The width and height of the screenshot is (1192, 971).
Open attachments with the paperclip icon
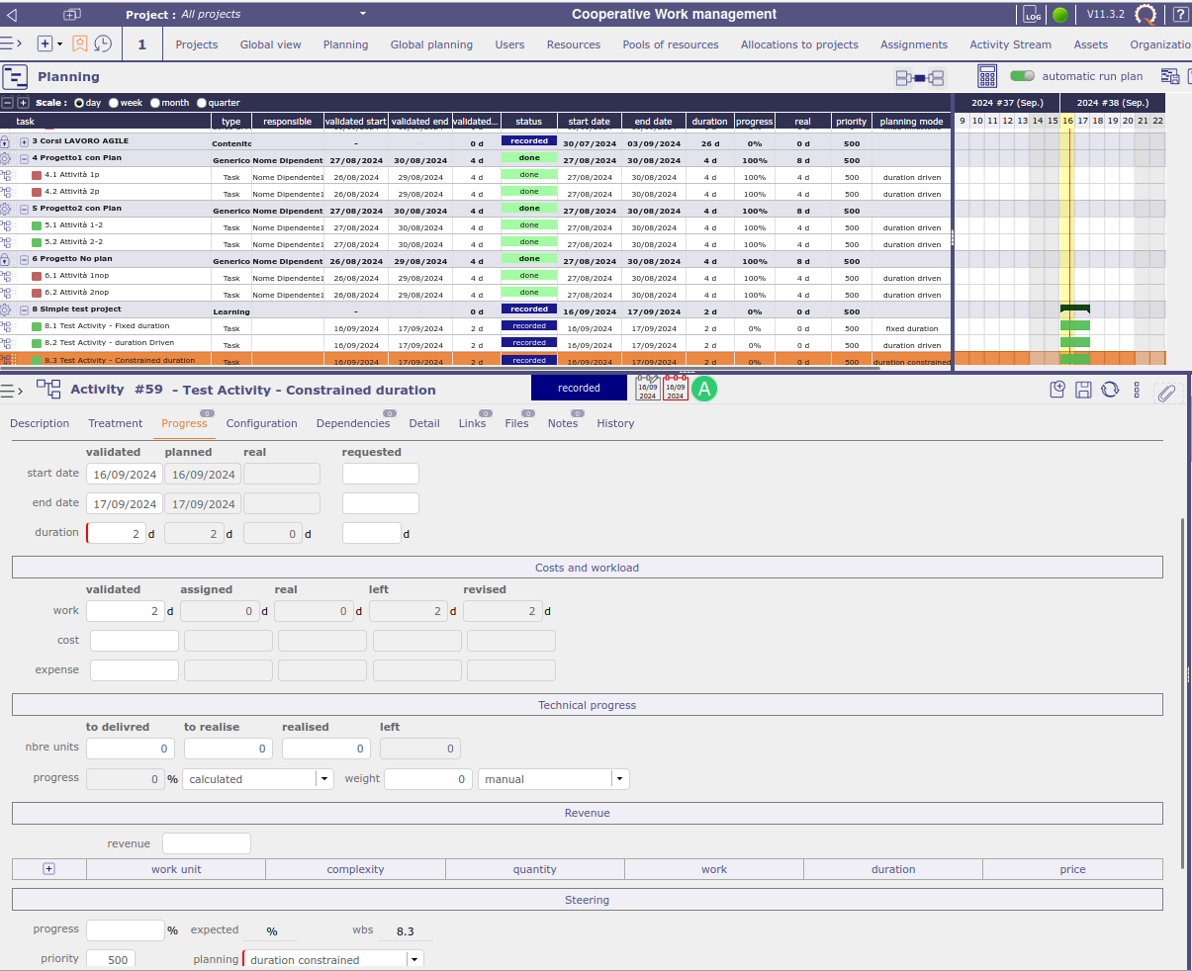pos(1167,393)
